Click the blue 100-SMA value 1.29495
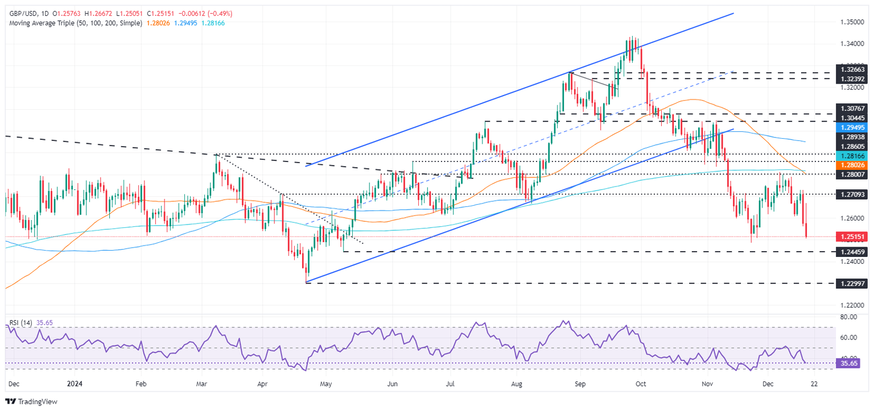 186,23
